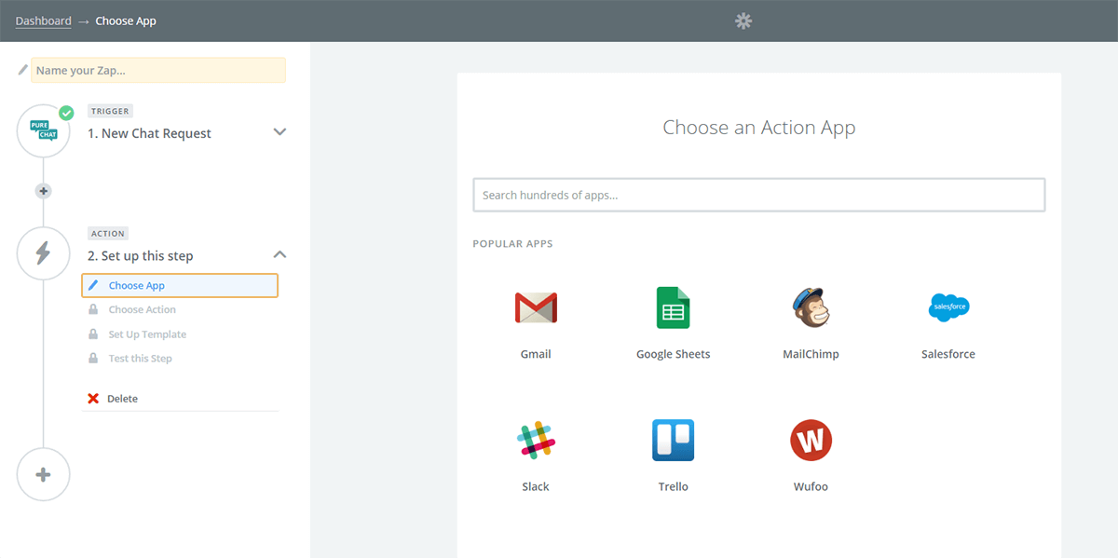1118x558 pixels.
Task: Open the Choose App step item
Action: pos(180,285)
